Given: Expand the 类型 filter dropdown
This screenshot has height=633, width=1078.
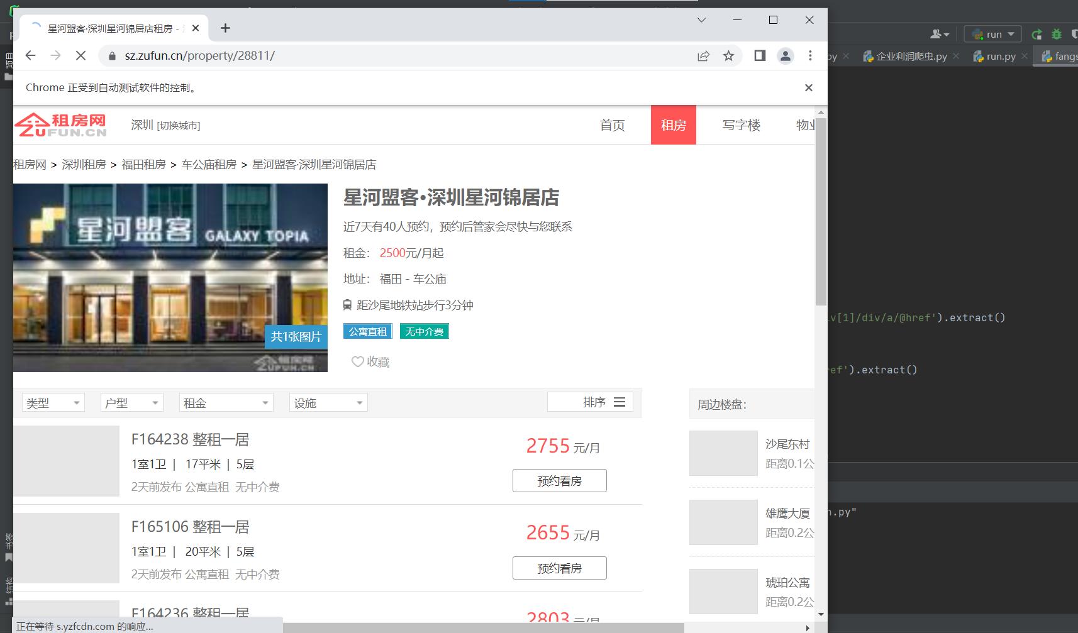Looking at the screenshot, I should pos(53,403).
